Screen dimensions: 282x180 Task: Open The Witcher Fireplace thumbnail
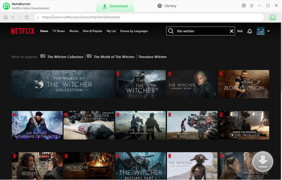pos(89,166)
